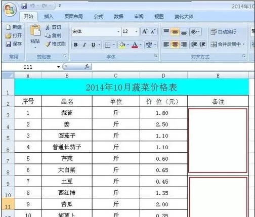Click the fx insert function icon
This screenshot has height=217, width=255.
[x=87, y=67]
